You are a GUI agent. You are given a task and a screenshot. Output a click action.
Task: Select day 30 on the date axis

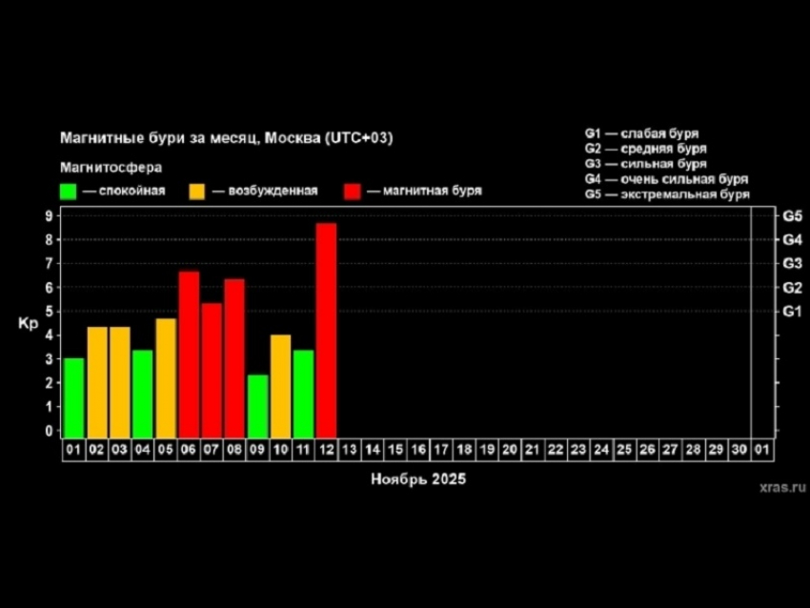(739, 449)
